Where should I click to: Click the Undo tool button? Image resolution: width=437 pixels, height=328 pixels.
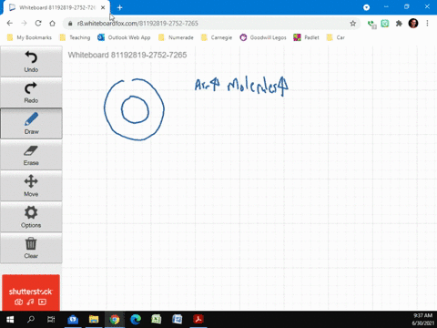(x=31, y=62)
